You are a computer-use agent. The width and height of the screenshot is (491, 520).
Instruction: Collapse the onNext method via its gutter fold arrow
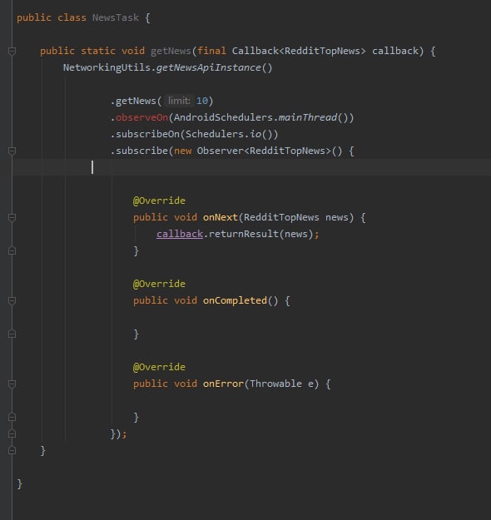[12, 217]
